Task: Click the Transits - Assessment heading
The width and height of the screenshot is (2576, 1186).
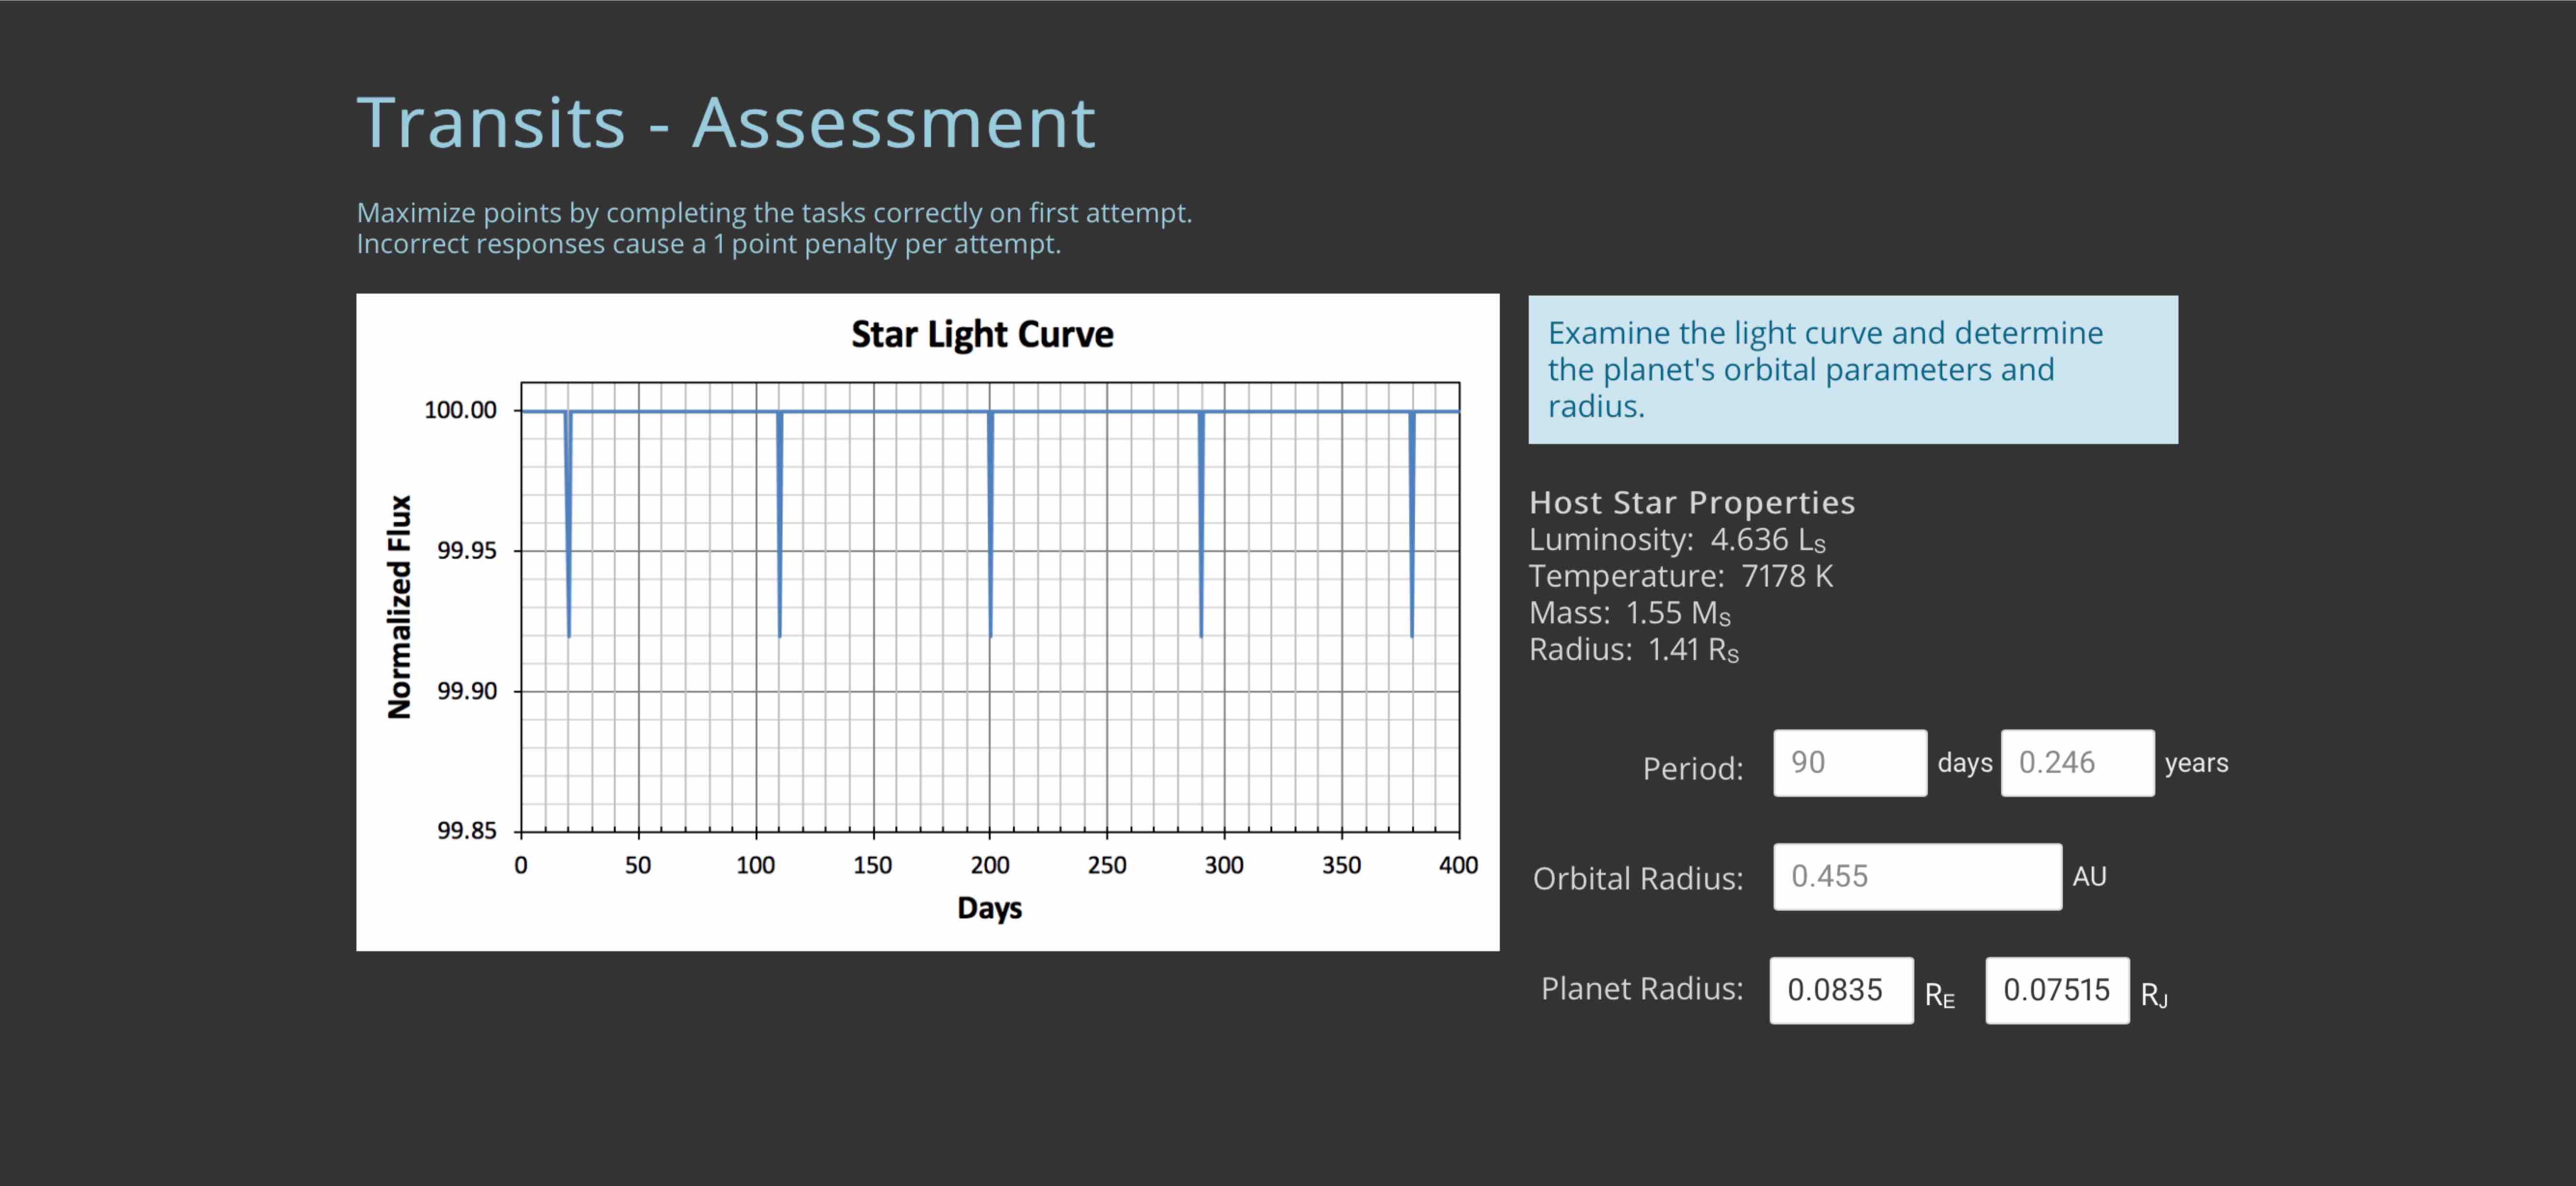Action: pyautogui.click(x=726, y=123)
